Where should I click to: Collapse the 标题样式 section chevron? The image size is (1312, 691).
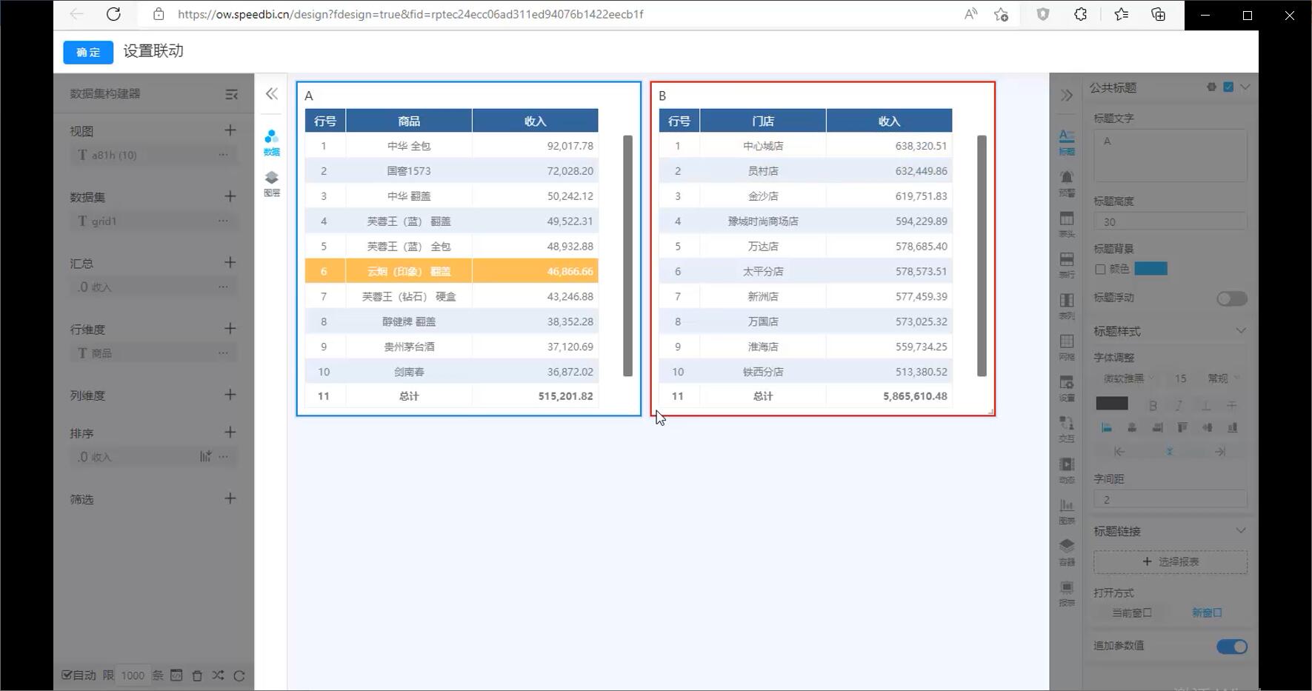click(1240, 330)
